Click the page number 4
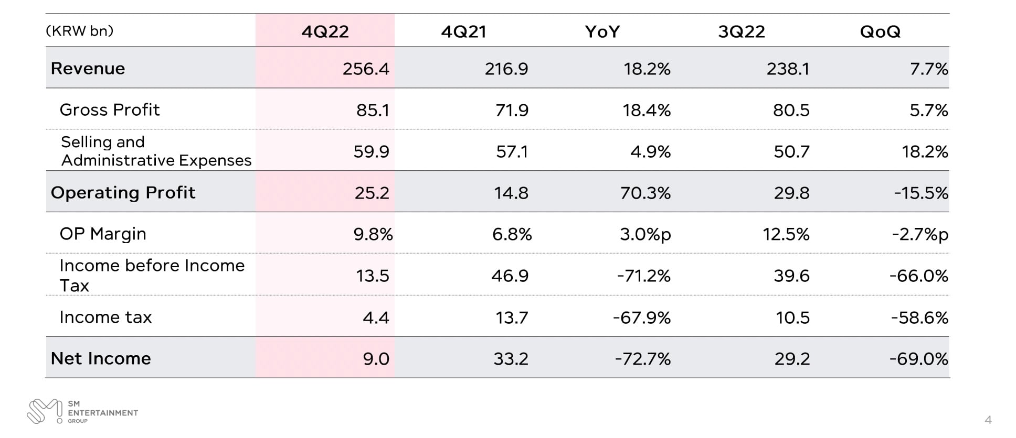The width and height of the screenshot is (1016, 438). pyautogui.click(x=988, y=420)
